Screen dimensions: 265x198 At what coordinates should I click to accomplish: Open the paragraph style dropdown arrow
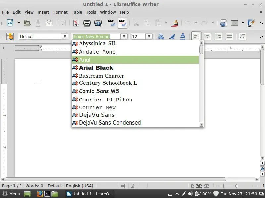[x=65, y=36]
